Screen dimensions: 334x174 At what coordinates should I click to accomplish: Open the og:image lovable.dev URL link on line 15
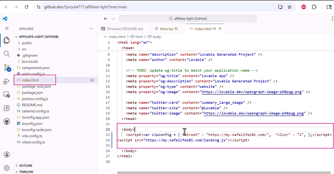[252, 92]
